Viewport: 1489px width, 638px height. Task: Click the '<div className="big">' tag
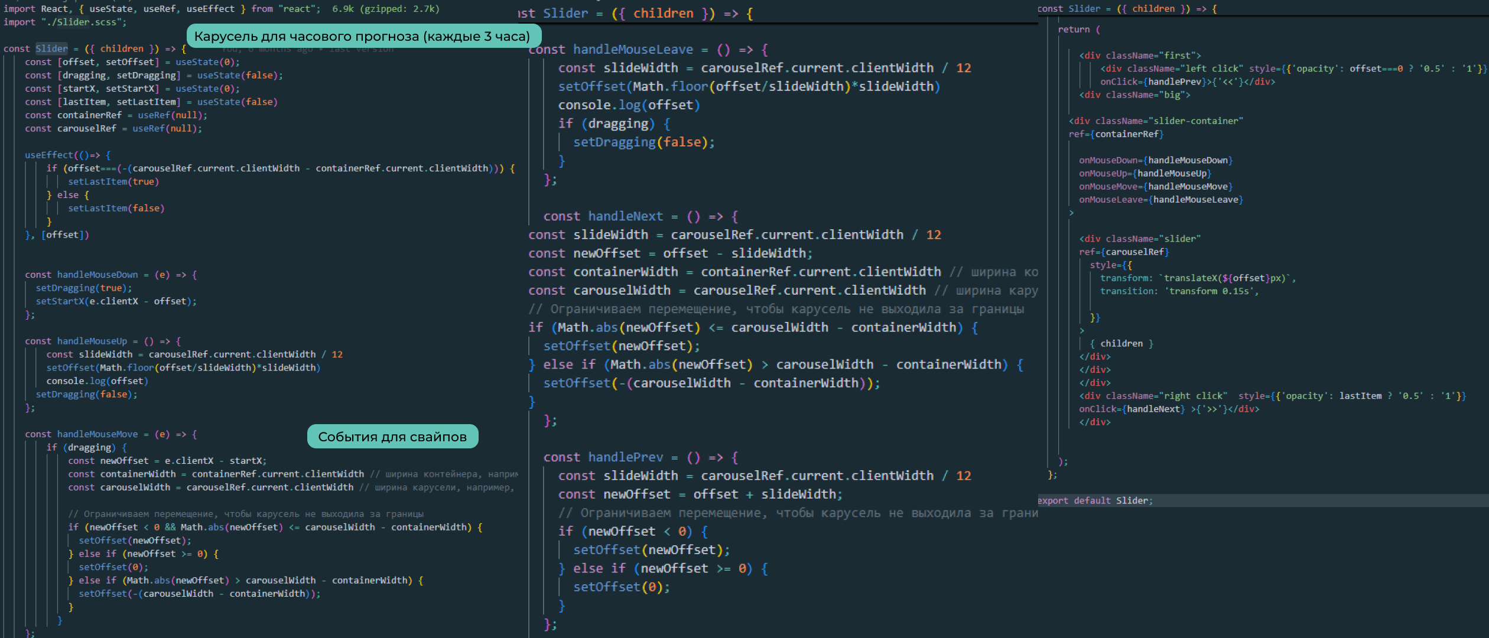pyautogui.click(x=1134, y=95)
